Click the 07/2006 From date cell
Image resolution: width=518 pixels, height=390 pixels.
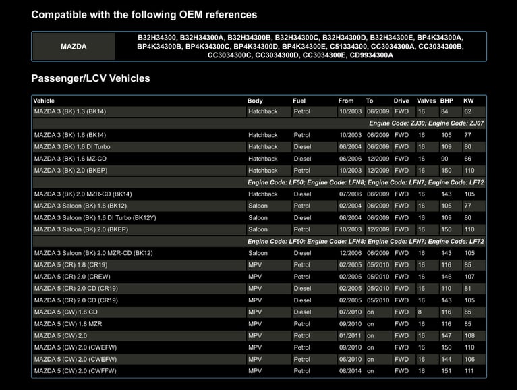351,194
